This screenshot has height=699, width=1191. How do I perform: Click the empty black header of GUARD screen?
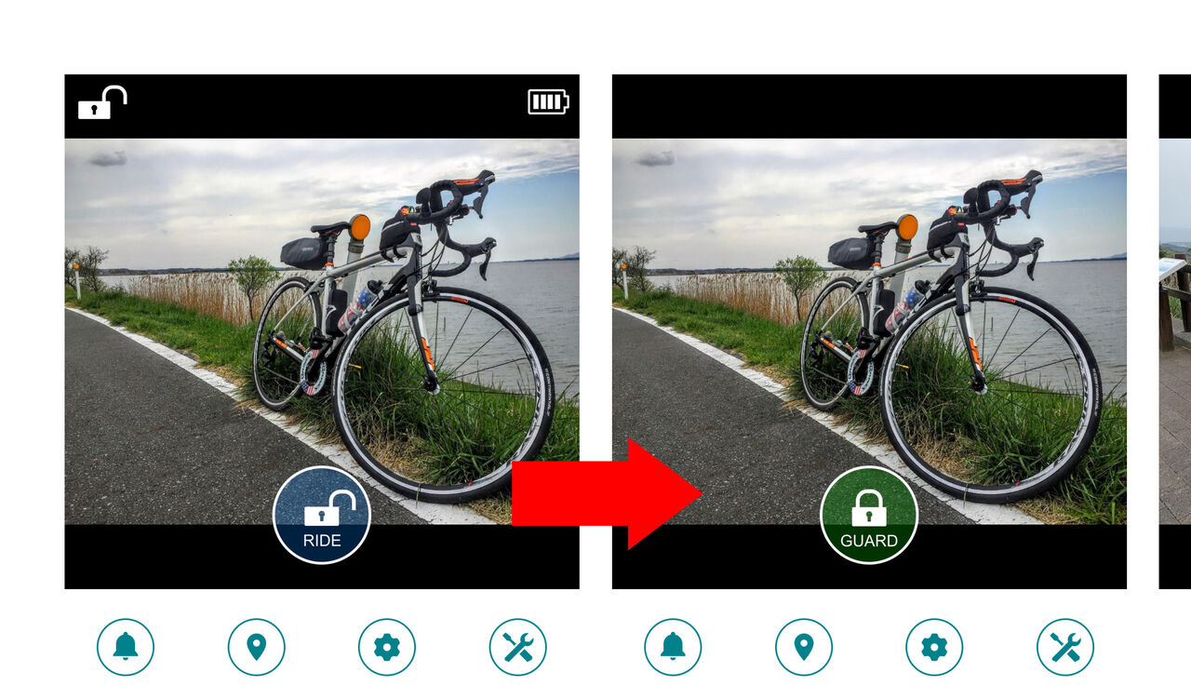pos(869,106)
